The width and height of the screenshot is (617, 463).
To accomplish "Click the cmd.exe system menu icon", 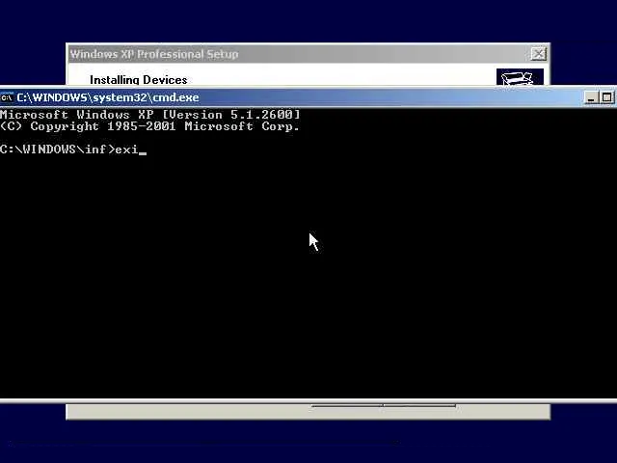I will (x=7, y=97).
